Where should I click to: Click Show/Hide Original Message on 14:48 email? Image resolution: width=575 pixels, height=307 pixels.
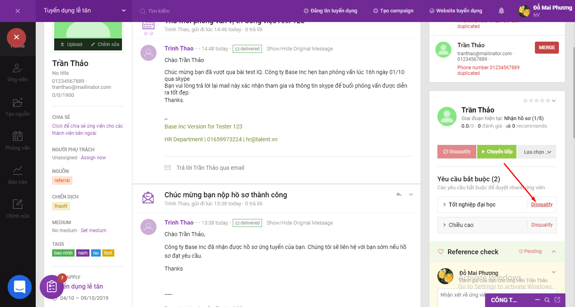click(x=300, y=49)
